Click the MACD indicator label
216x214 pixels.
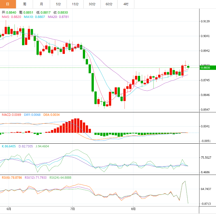coord(12,115)
